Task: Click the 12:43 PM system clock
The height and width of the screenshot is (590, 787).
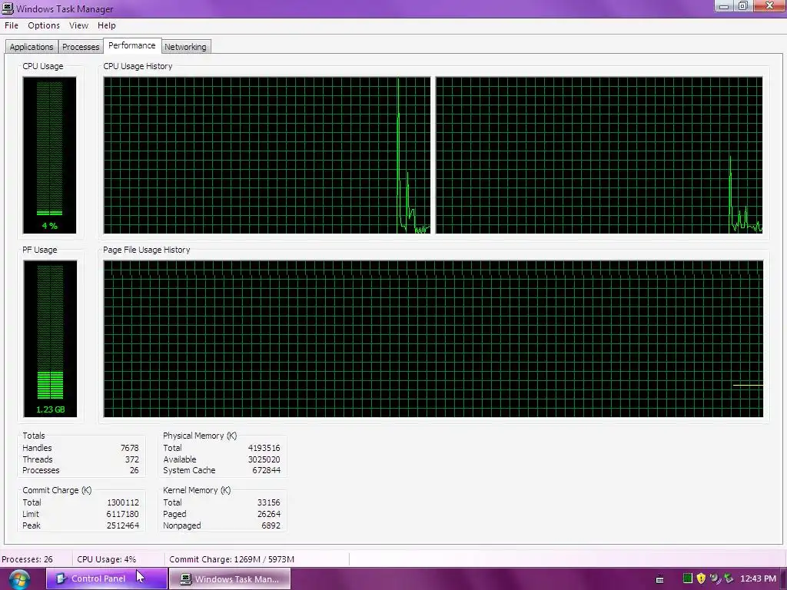Action: (x=758, y=578)
